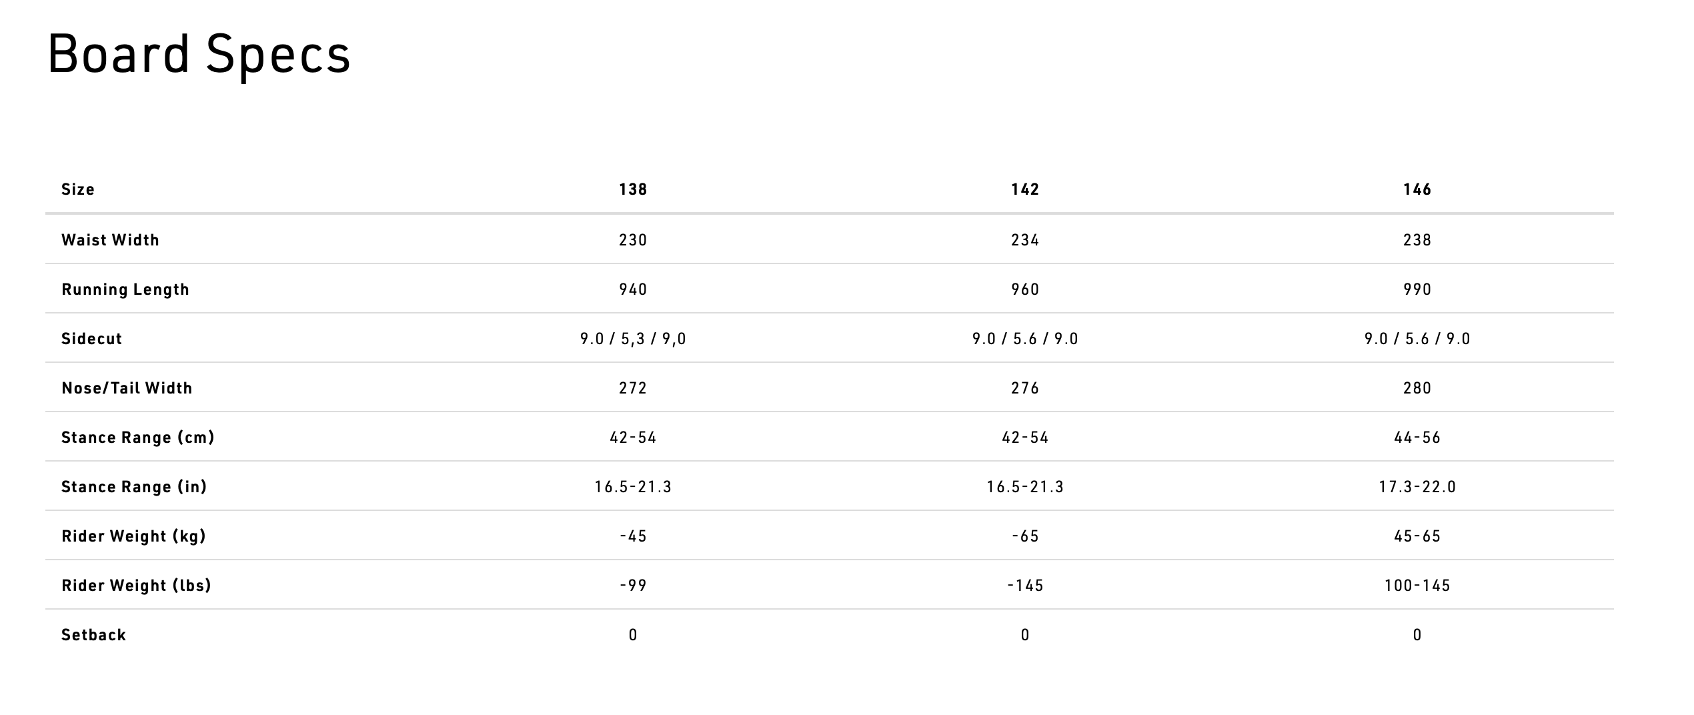Click the Nose/Tail Width row label
1694x715 pixels.
127,388
